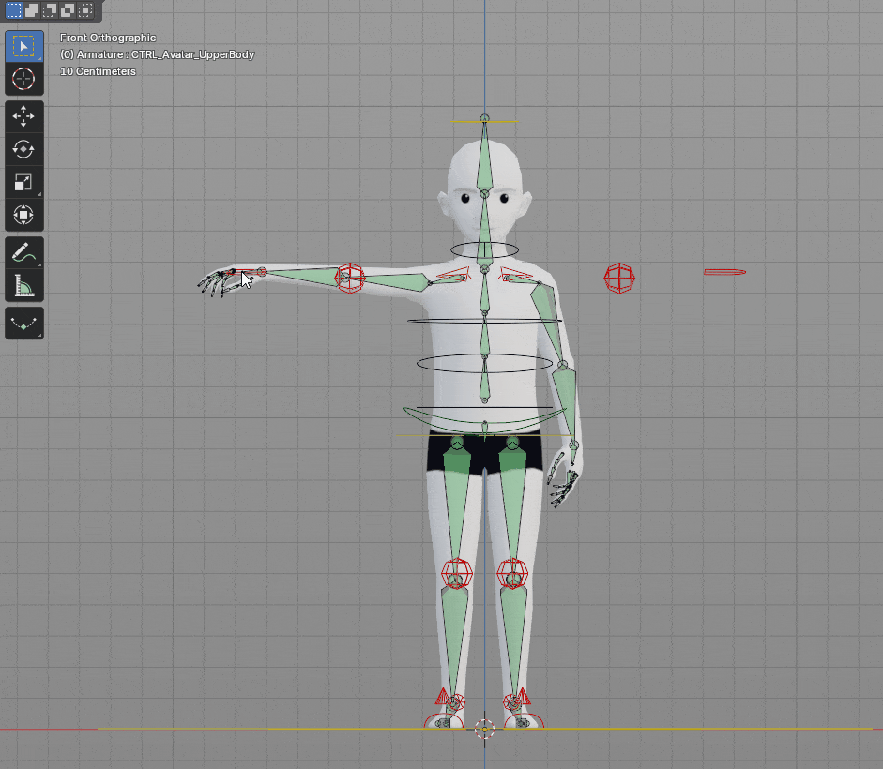Switch selection mode to Invert
Viewport: 883px width, 769px height.
click(x=68, y=10)
